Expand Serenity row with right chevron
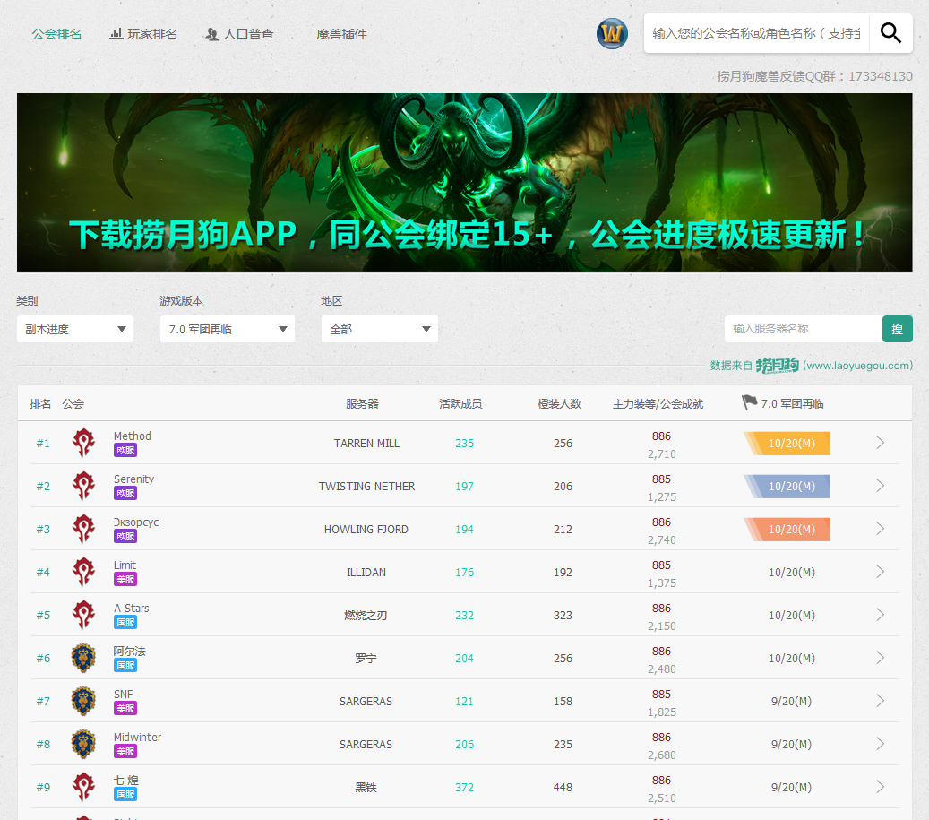Viewport: 929px width, 820px height. point(881,486)
